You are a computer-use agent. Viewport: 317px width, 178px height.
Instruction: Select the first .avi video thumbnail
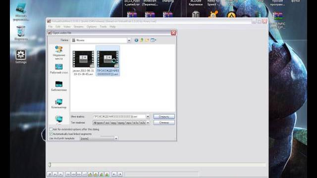(83, 63)
